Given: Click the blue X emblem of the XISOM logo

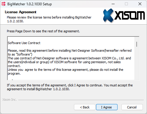Looking at the screenshot, I should point(108,15).
